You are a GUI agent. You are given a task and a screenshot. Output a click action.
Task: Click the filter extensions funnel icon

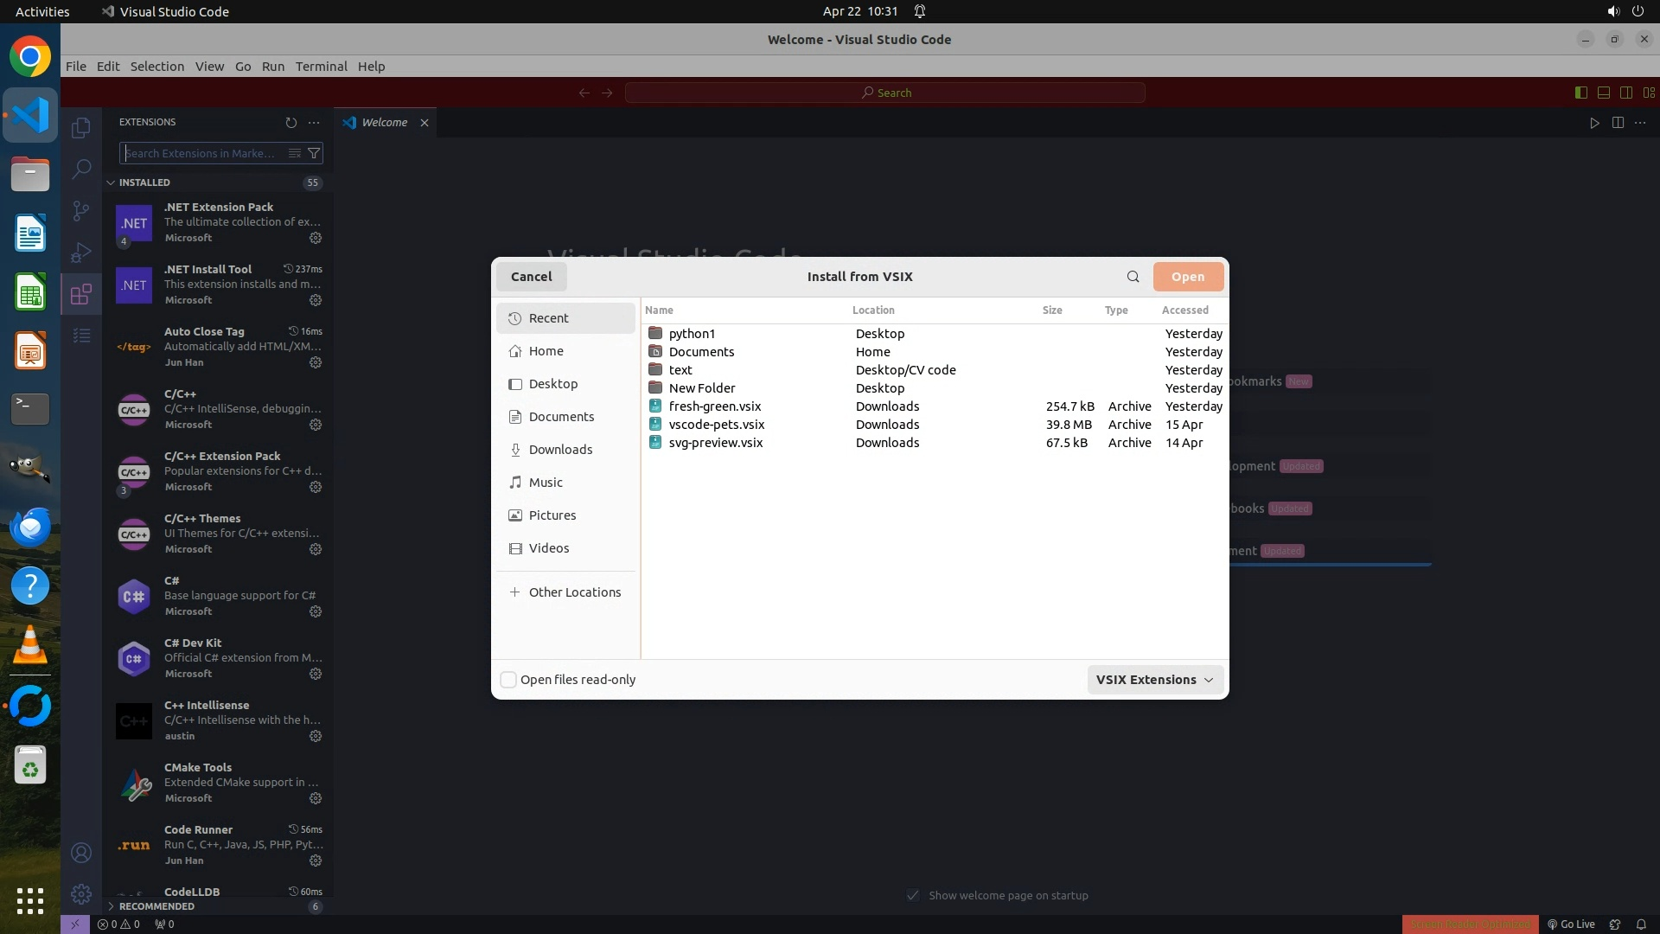(315, 154)
